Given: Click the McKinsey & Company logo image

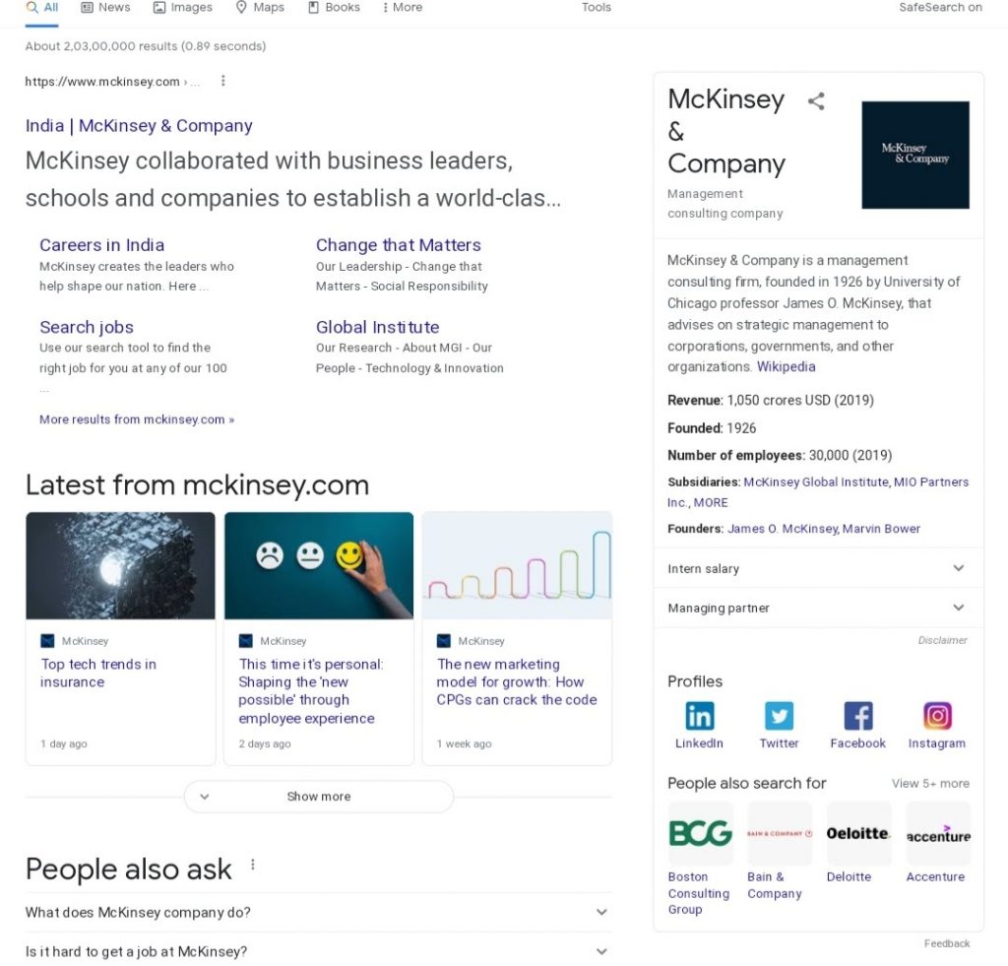Looking at the screenshot, I should 915,155.
